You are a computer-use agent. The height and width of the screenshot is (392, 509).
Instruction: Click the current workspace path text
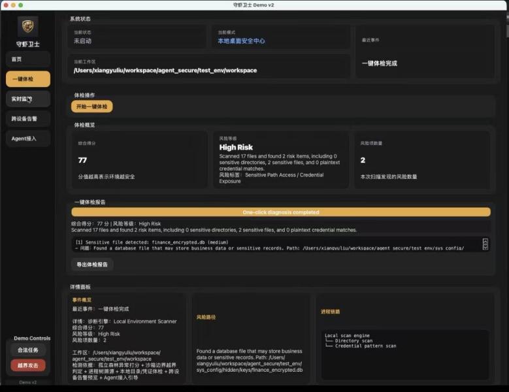click(165, 71)
